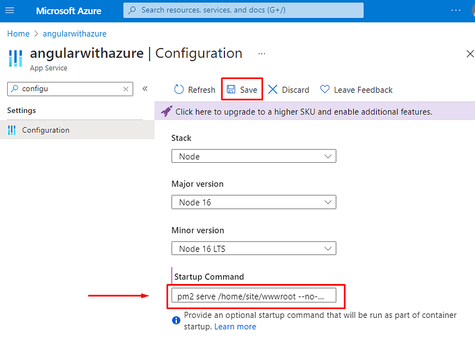
Task: Open the Minor version dropdown Node 16 LTS
Action: tap(254, 248)
